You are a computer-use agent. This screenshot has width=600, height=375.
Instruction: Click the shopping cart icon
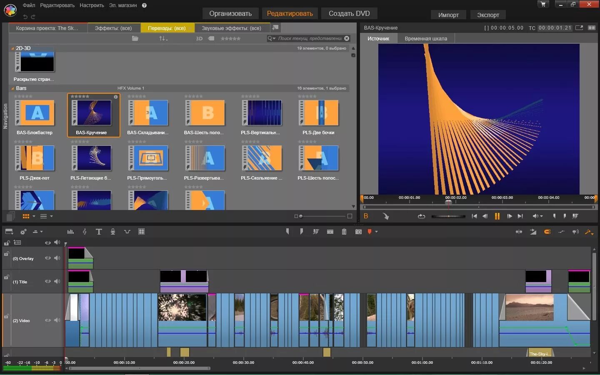pyautogui.click(x=543, y=4)
